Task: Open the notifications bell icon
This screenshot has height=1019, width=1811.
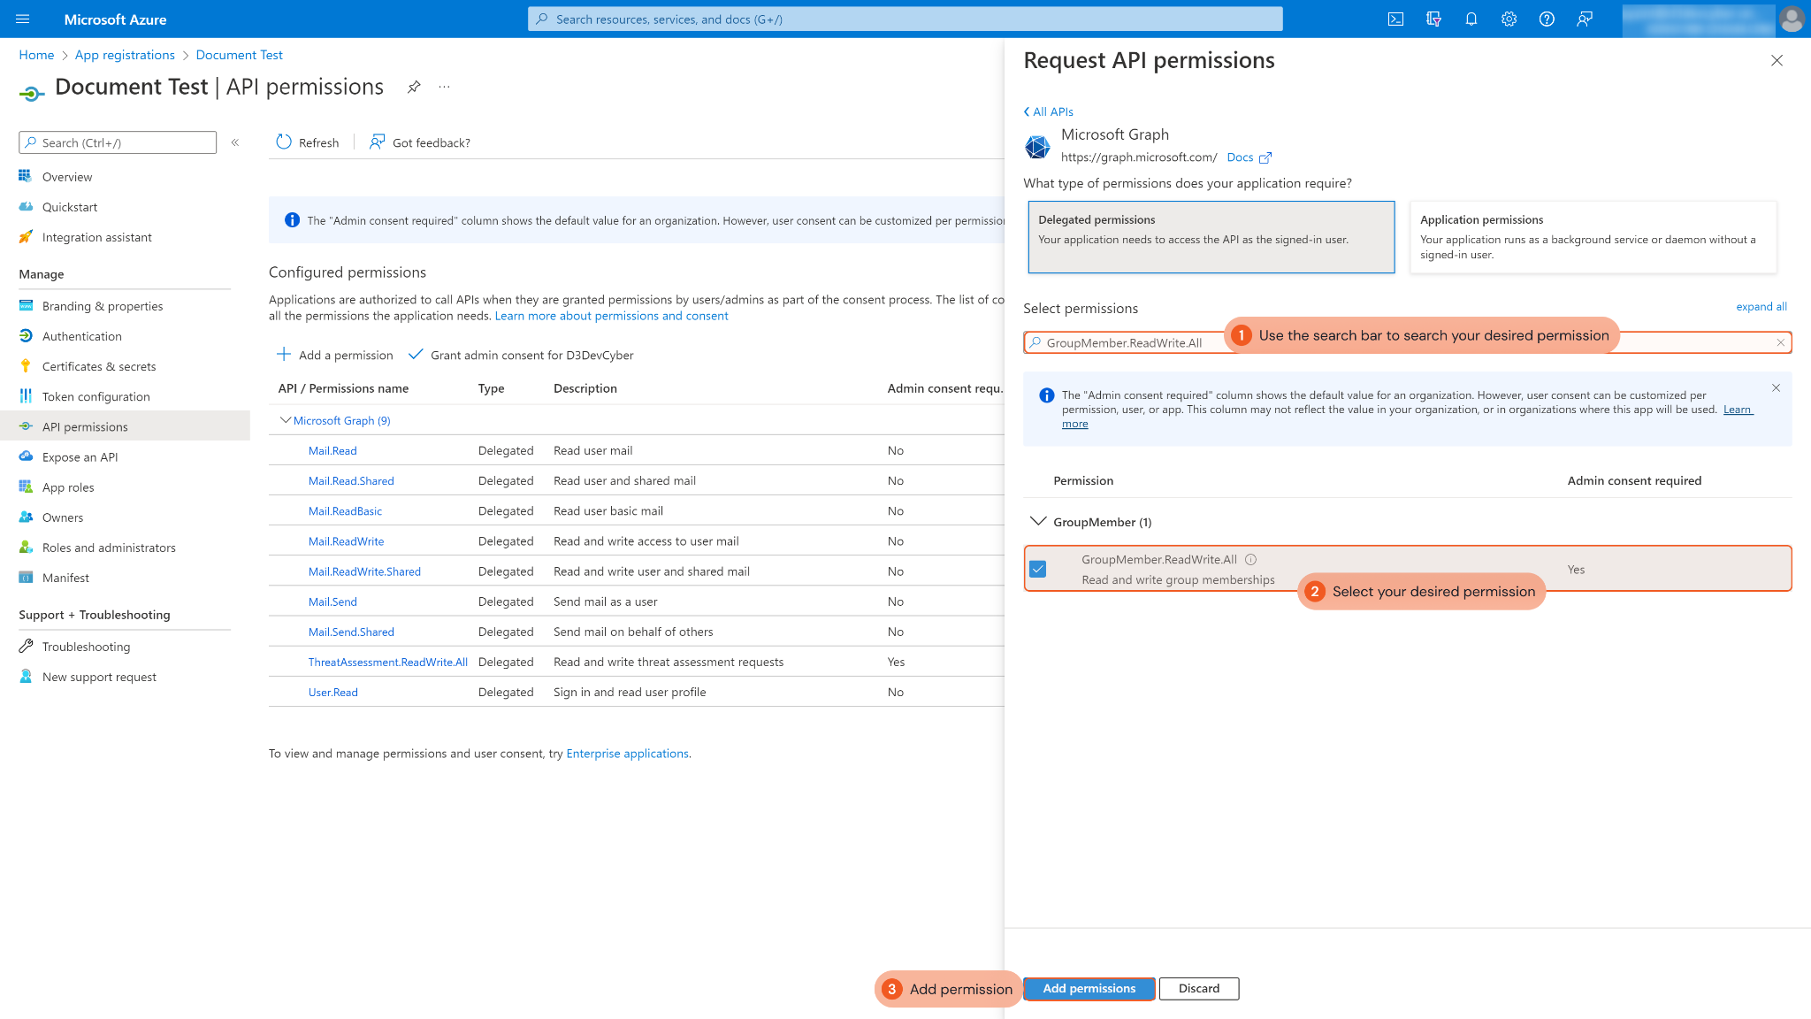Action: [x=1471, y=19]
